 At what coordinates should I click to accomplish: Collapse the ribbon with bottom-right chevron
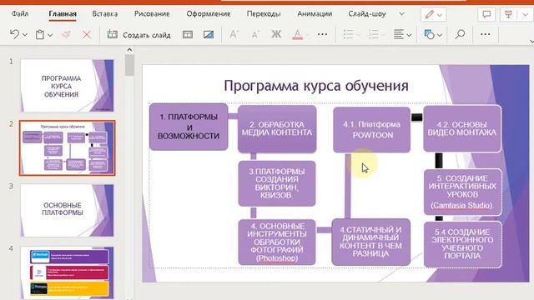pos(531,42)
